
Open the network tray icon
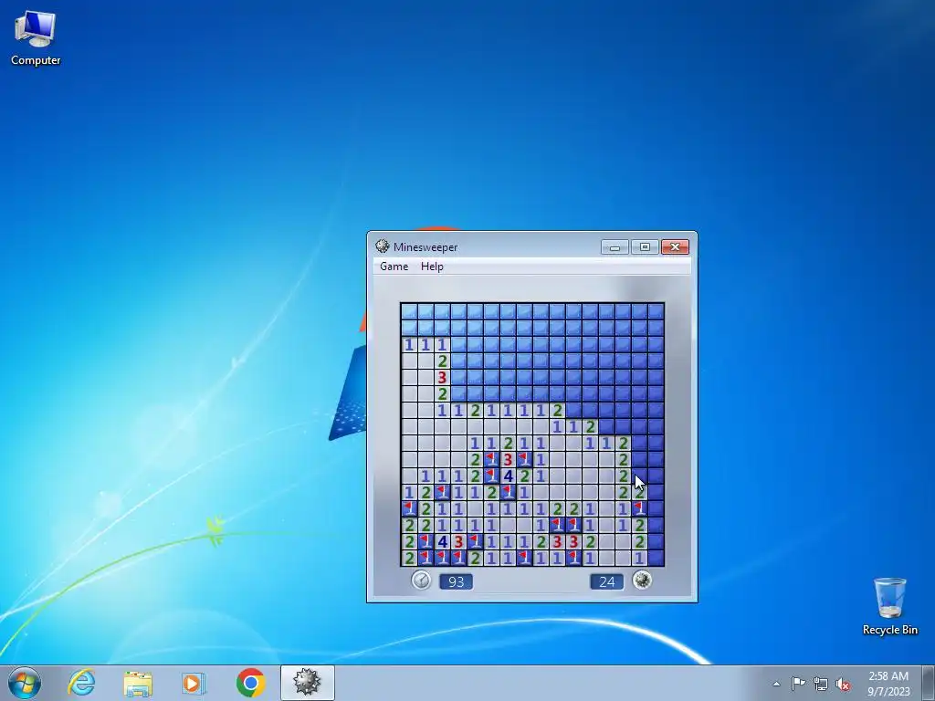(x=821, y=684)
